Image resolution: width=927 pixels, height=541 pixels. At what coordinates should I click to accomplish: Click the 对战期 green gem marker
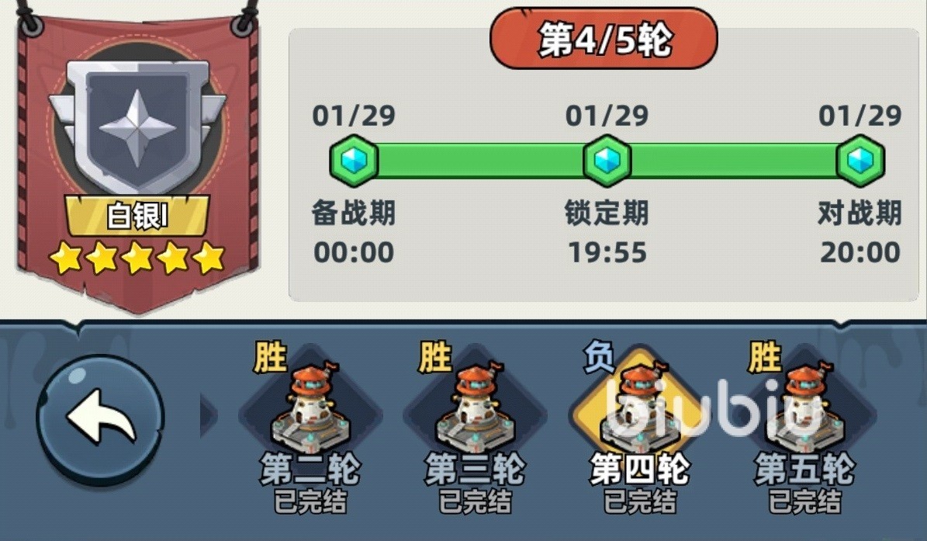[860, 160]
